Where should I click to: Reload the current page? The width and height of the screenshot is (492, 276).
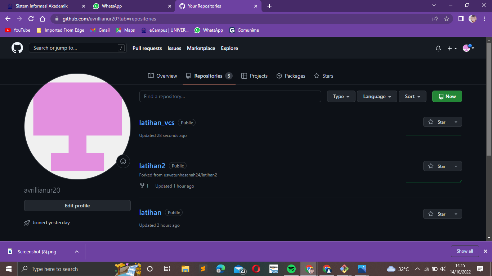[x=31, y=18]
